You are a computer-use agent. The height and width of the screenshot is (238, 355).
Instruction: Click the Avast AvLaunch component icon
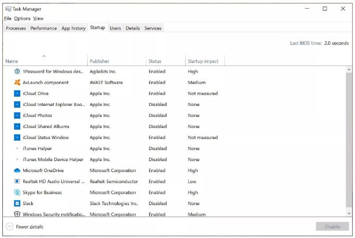click(17, 82)
